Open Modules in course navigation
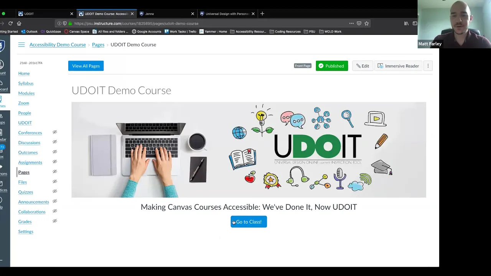Screen dimensions: 491x276 click(x=26, y=93)
